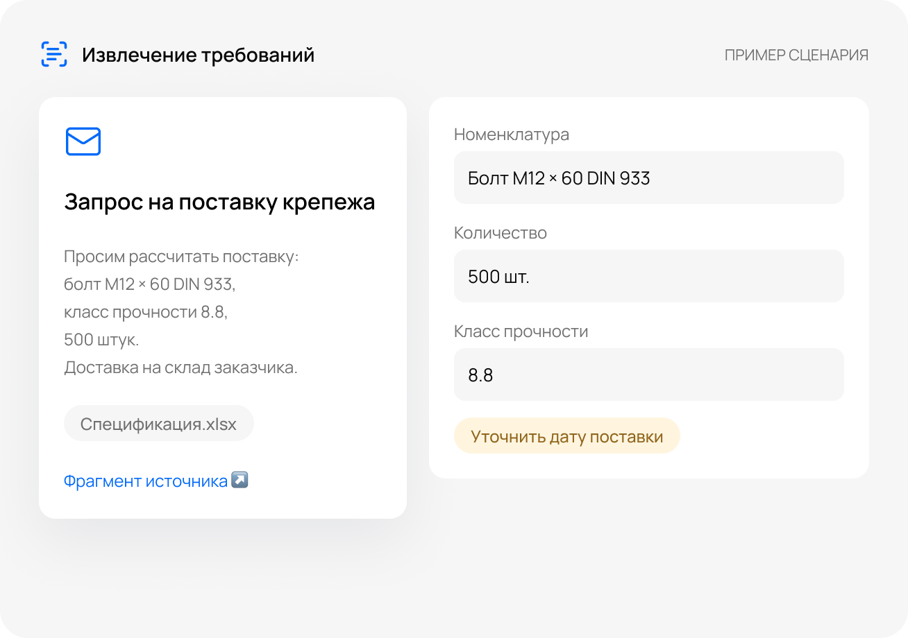Click the arrow icon next to Фрагмент источника
Viewport: 908px width, 638px height.
click(239, 481)
